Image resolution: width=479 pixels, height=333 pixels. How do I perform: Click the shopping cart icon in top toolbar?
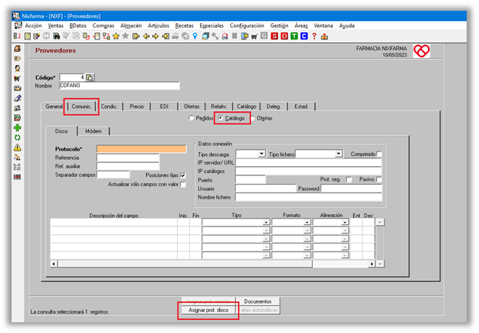tap(254, 36)
